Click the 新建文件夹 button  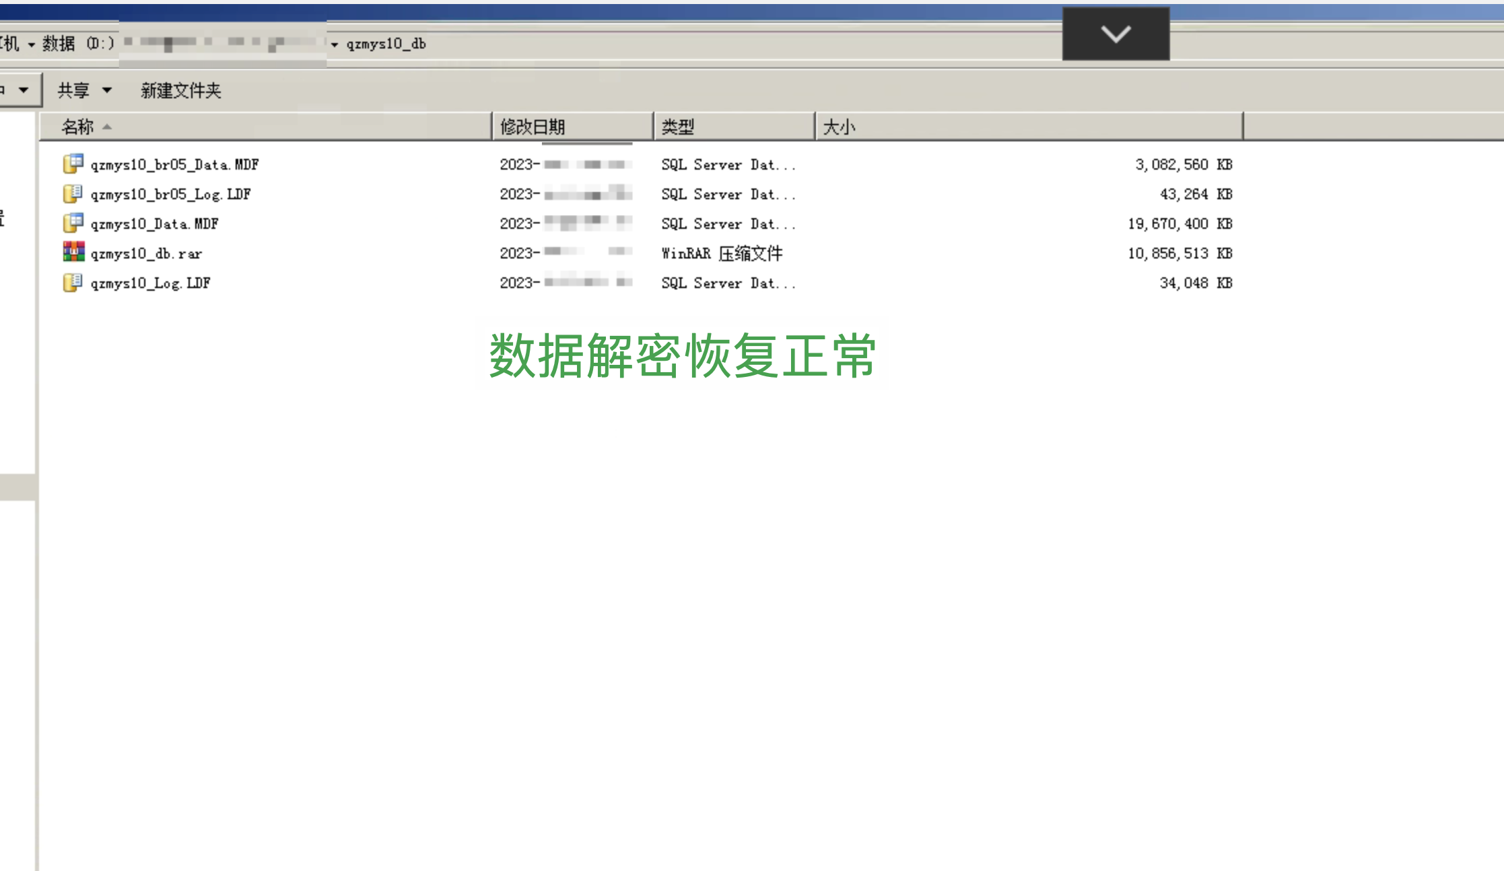(180, 90)
